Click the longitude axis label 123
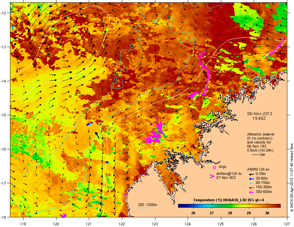 tap(155, 224)
